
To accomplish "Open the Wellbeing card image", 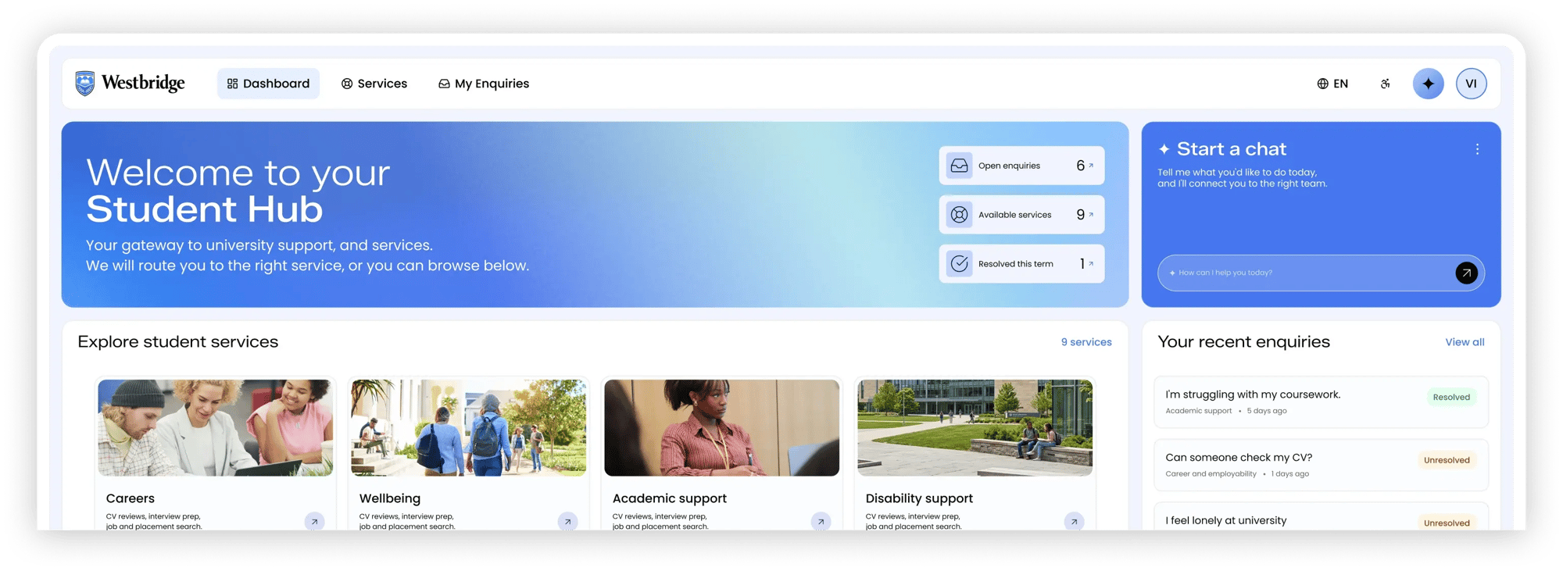I will 468,428.
